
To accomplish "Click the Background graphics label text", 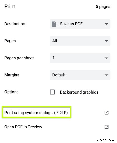I will 79,92.
